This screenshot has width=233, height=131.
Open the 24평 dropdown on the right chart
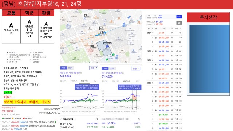(135, 68)
